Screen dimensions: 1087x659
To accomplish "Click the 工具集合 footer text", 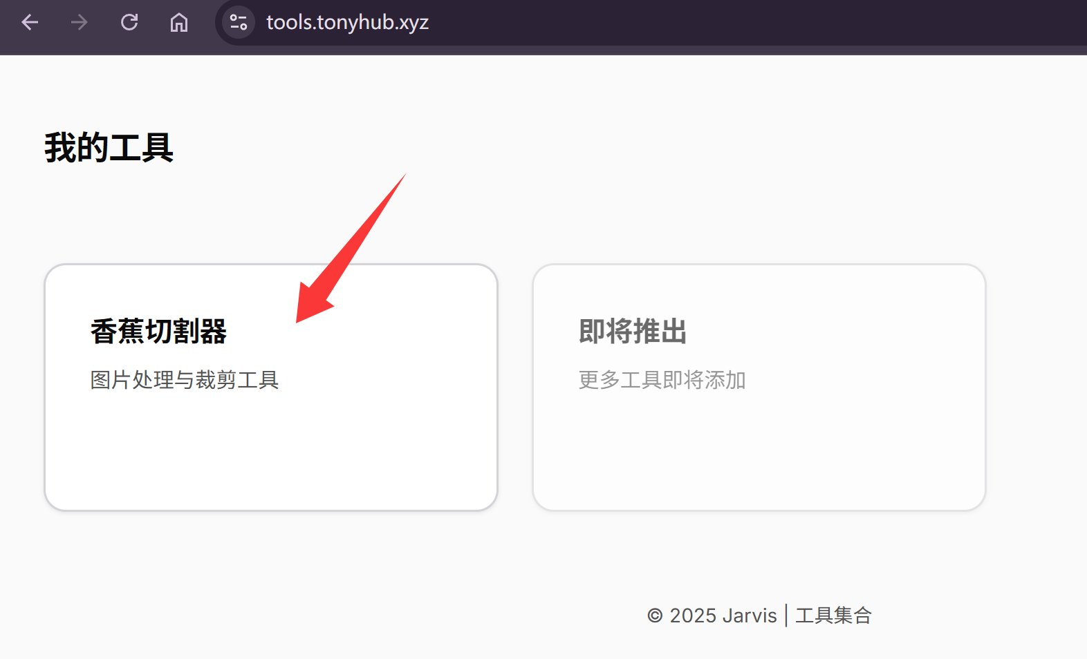I will pyautogui.click(x=833, y=615).
